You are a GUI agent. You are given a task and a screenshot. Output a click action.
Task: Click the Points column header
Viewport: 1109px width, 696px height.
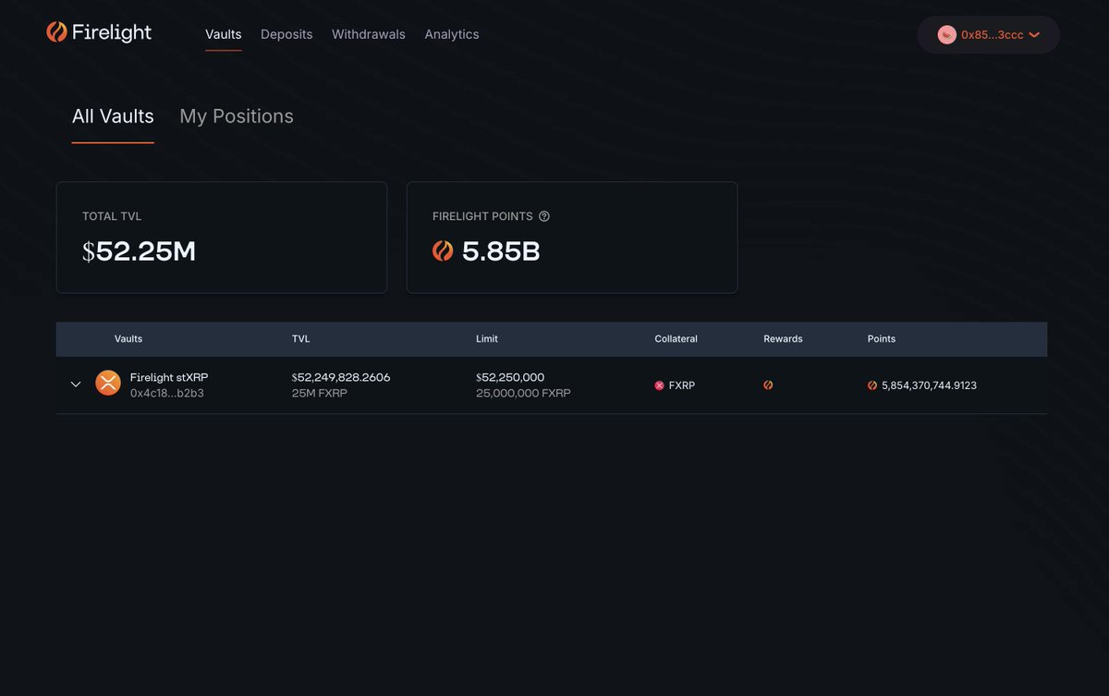(882, 339)
